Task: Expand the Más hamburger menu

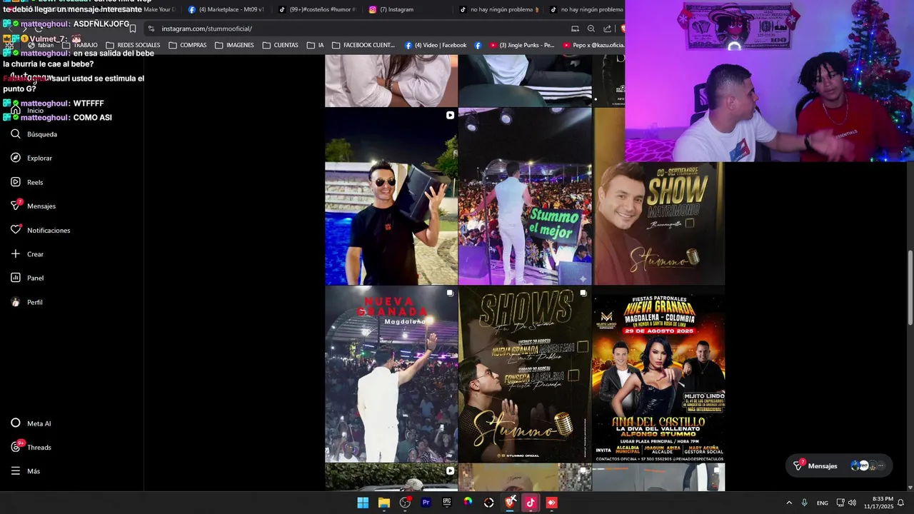Action: 26,471
